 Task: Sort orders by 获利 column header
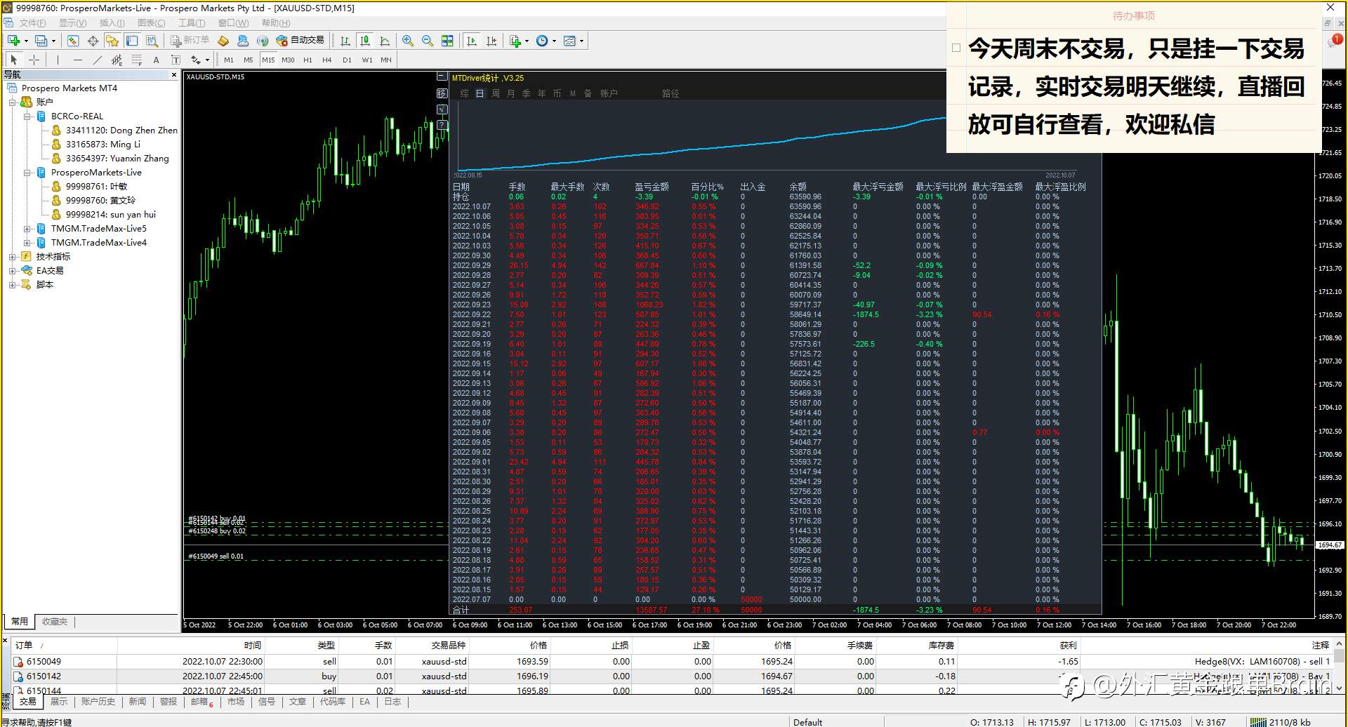coord(1068,645)
